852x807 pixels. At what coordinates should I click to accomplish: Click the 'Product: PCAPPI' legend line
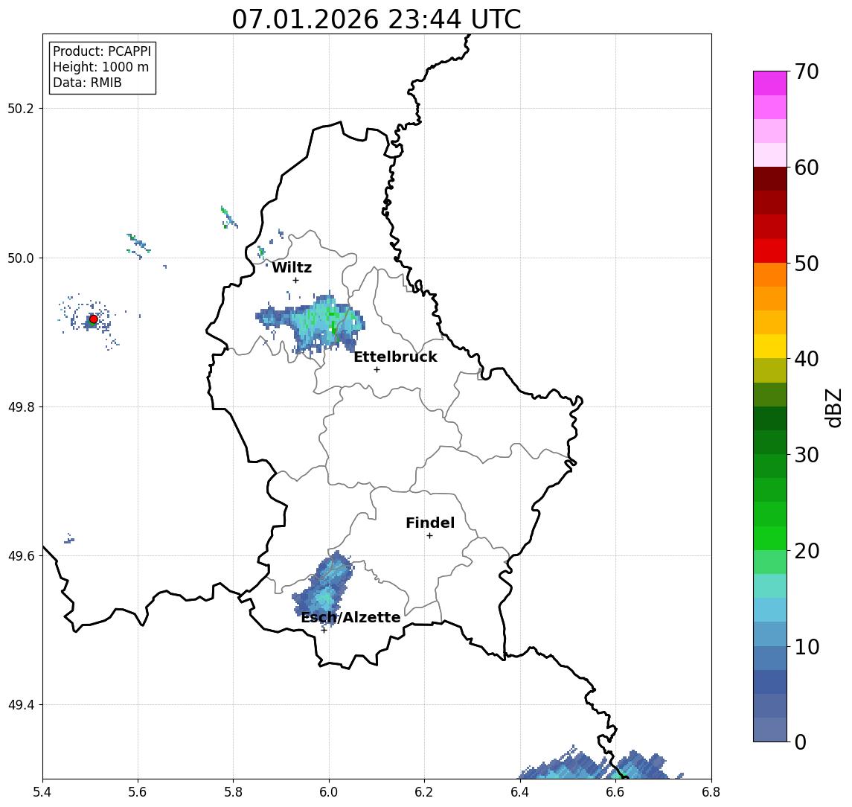tap(102, 51)
